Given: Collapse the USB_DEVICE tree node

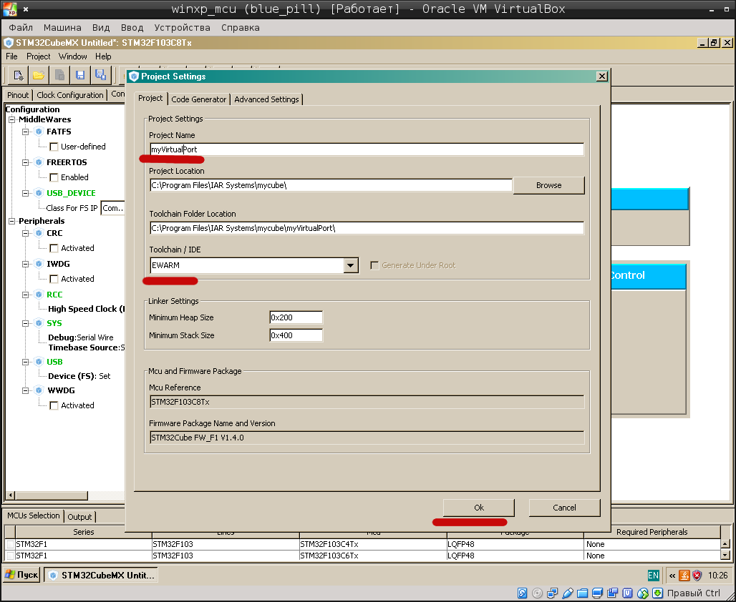Looking at the screenshot, I should [x=26, y=193].
